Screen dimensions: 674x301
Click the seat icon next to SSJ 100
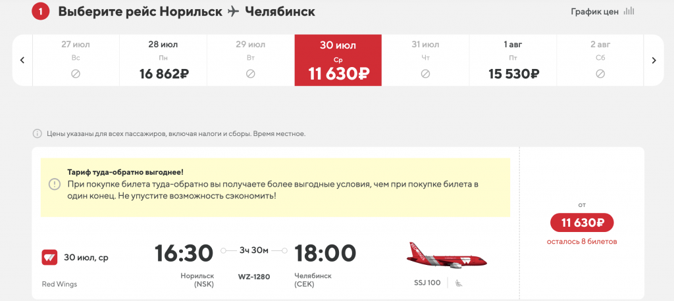459,283
